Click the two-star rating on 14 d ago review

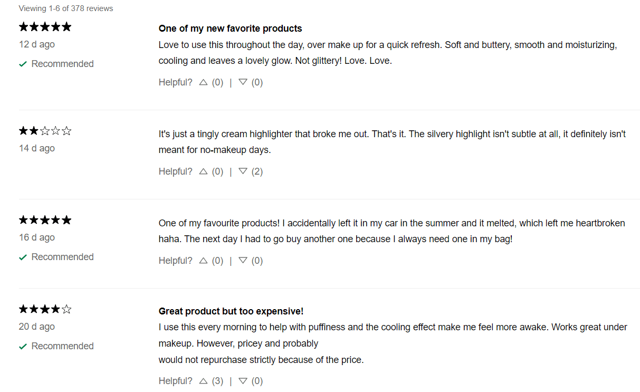click(45, 131)
